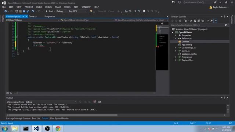Viewport: 235px width, 132px height.
Task: Open the EDIT menu
Action: point(11,7)
